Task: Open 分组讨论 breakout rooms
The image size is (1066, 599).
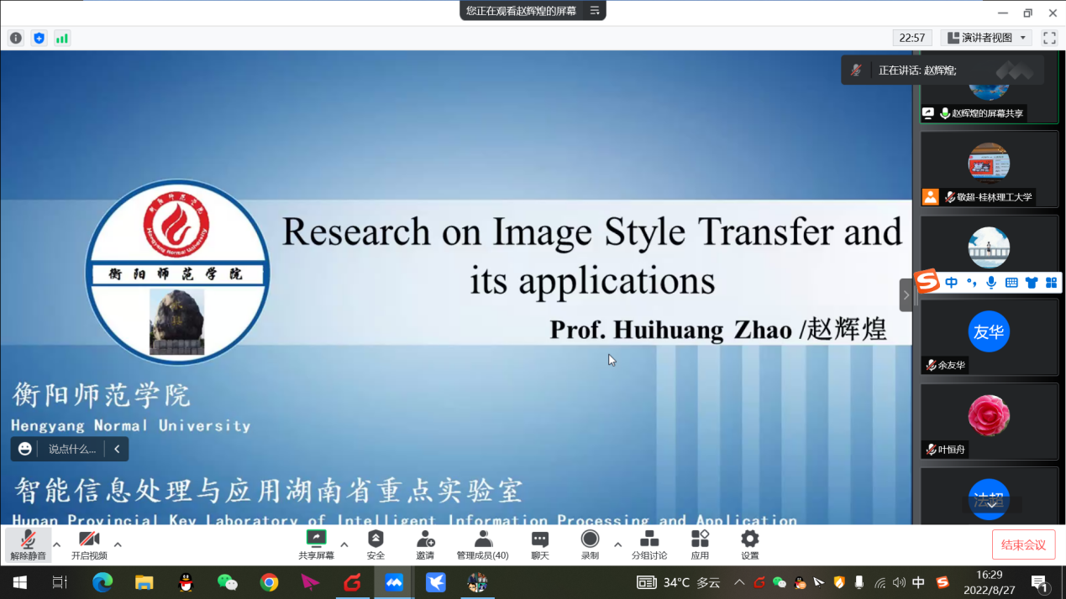Action: (x=649, y=544)
